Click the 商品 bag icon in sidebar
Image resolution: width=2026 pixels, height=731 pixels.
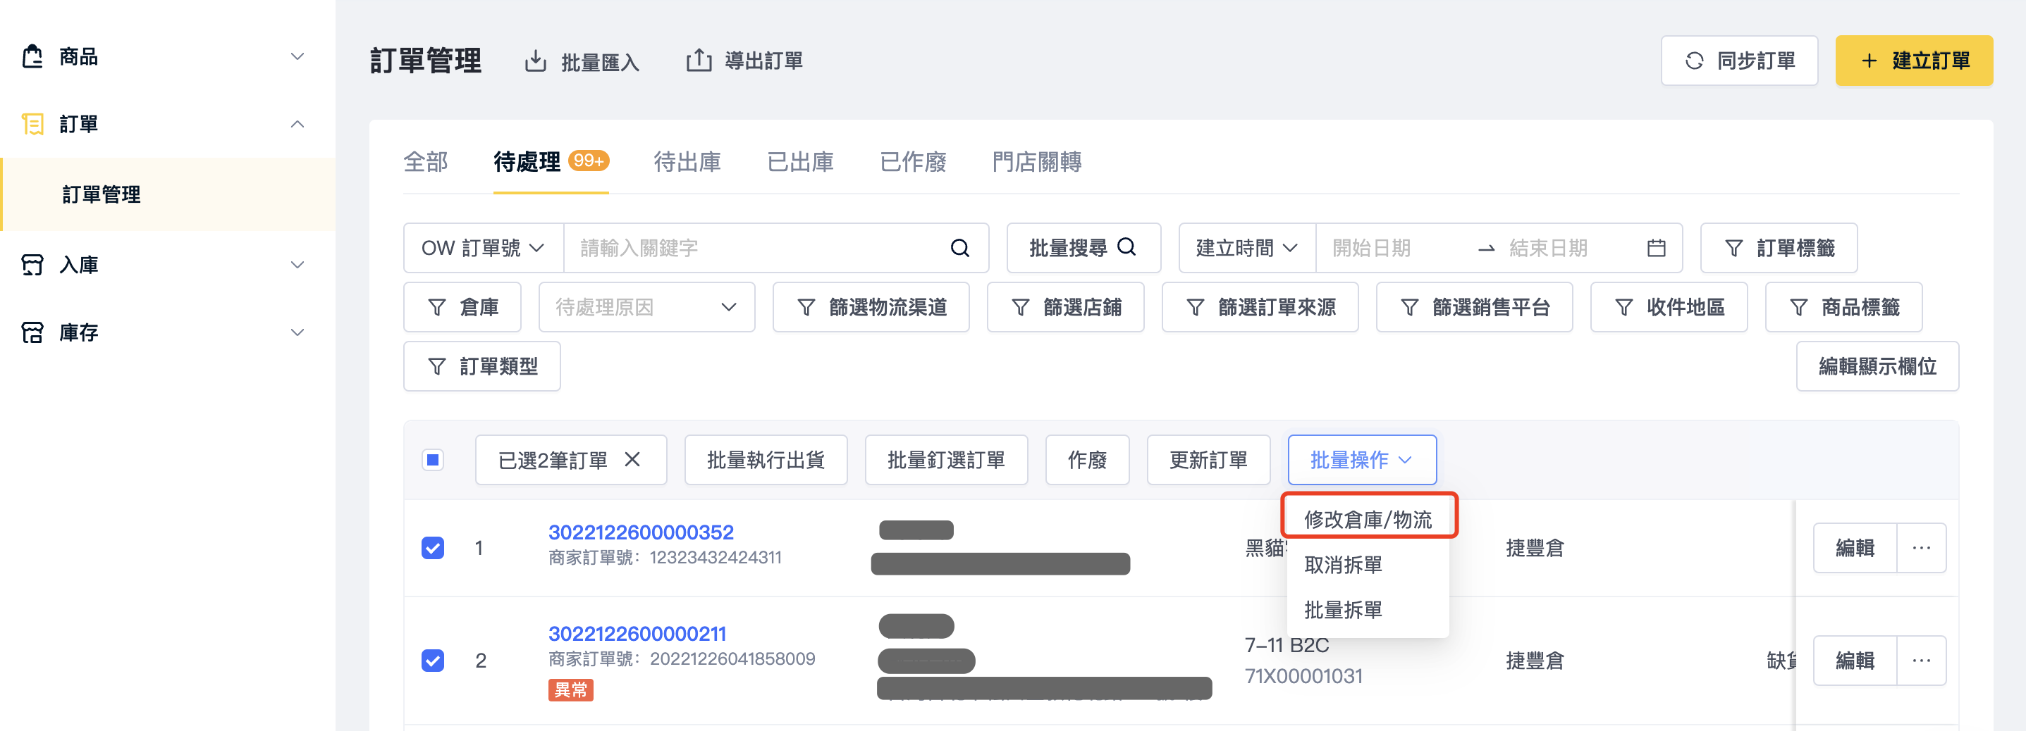(x=32, y=56)
